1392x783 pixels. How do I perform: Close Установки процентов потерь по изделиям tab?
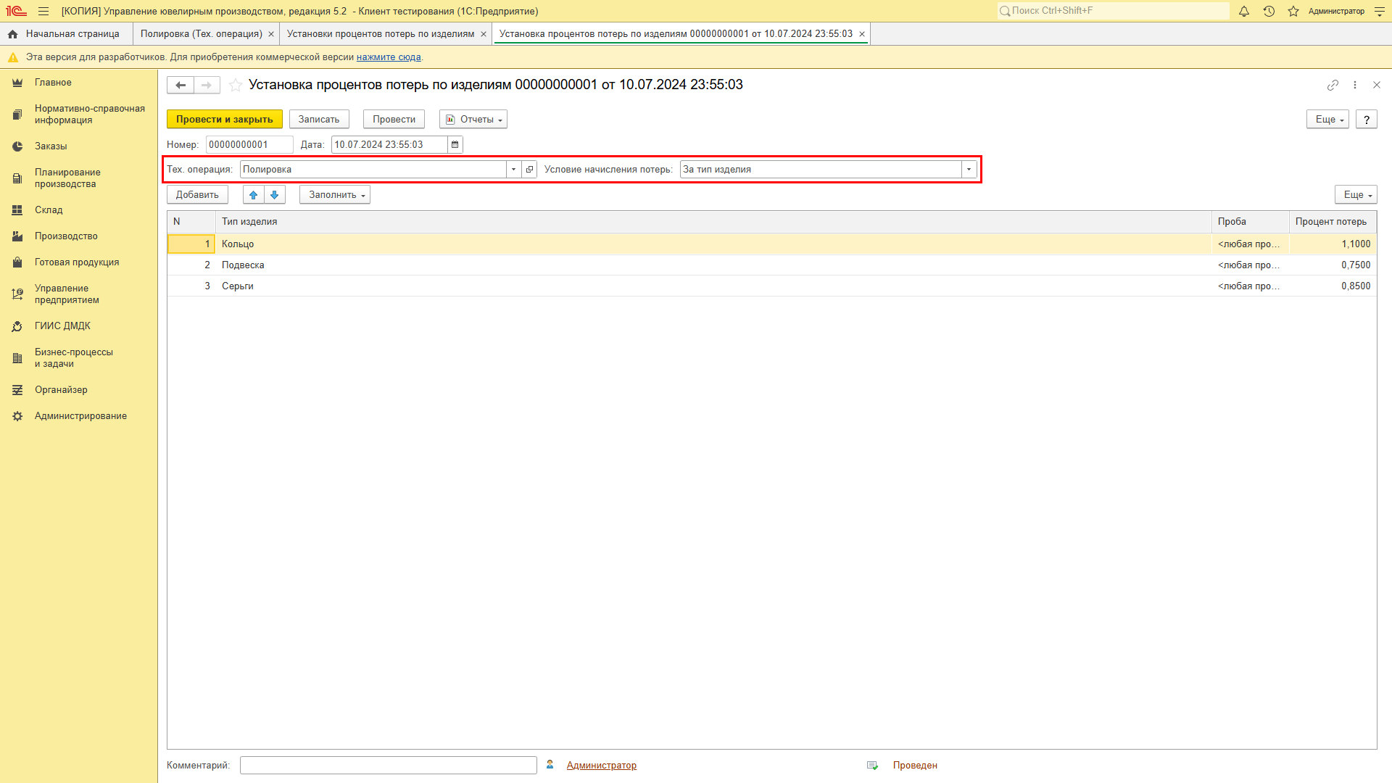click(484, 34)
